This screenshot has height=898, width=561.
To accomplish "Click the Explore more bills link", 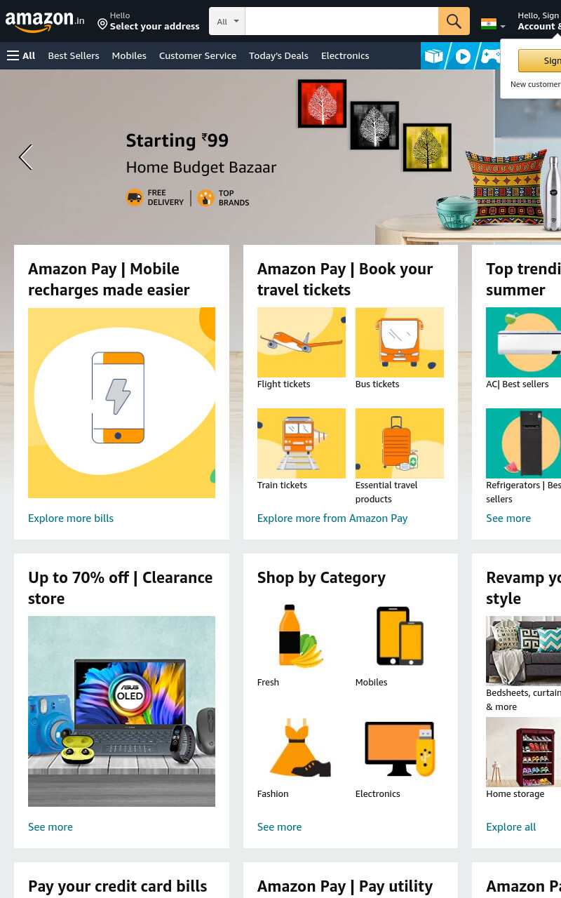I will [71, 518].
